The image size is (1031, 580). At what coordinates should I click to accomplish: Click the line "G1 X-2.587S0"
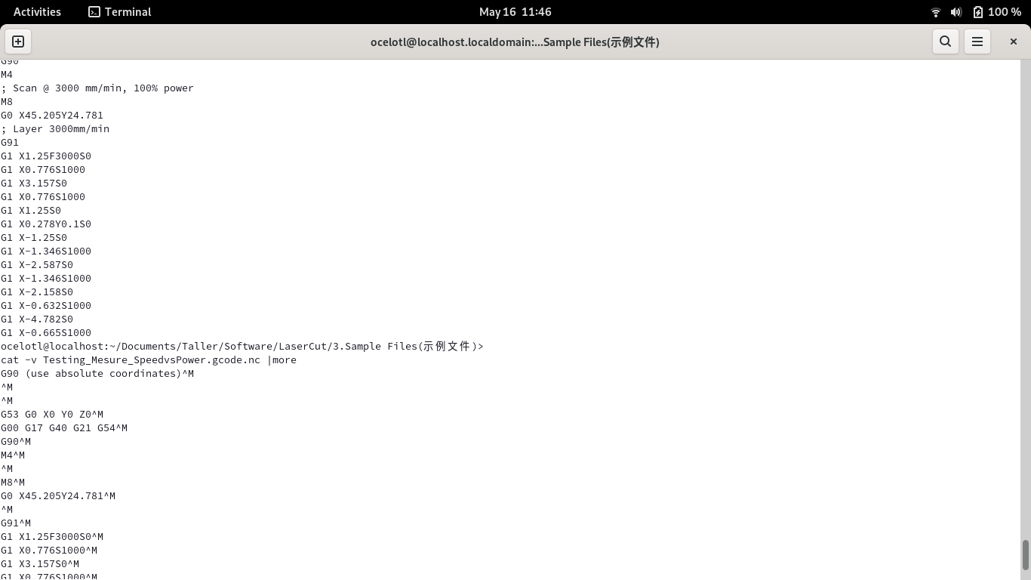pos(37,265)
